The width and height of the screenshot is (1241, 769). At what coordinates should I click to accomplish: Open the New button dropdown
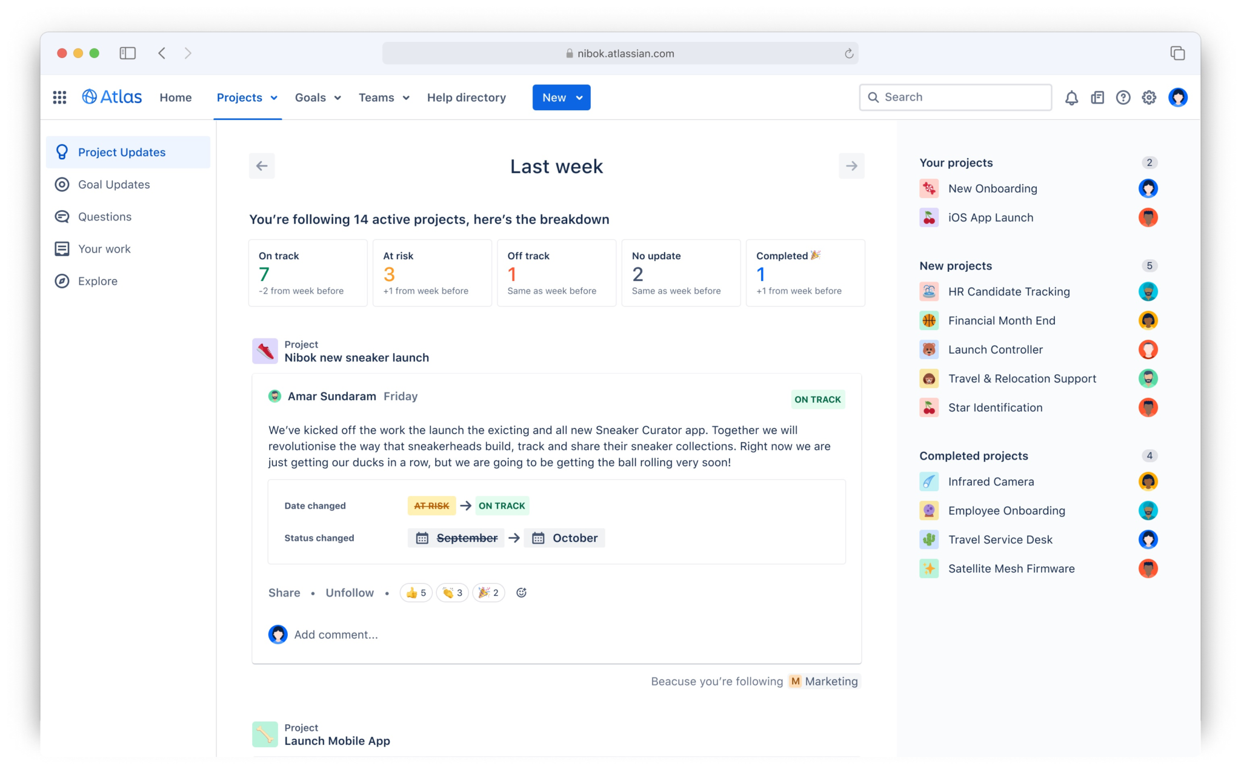tap(561, 97)
